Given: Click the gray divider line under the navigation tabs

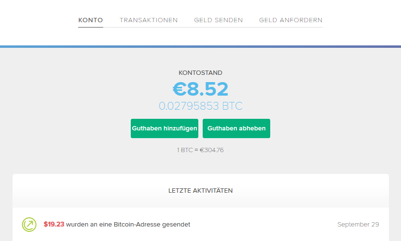Looking at the screenshot, I should [217, 27].
